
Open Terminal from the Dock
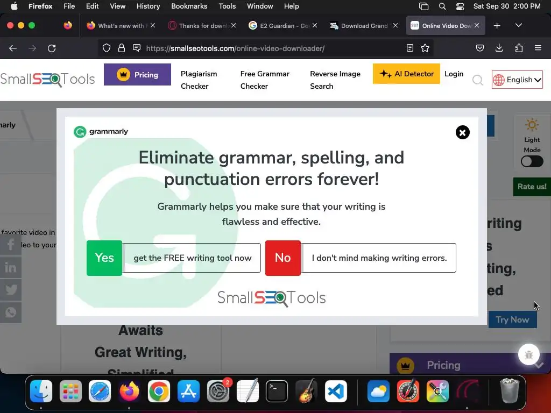pos(277,391)
